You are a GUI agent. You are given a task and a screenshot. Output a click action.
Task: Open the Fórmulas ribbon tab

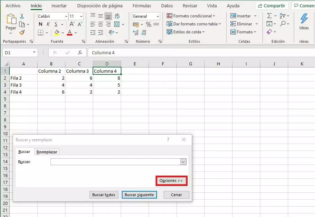[142, 6]
